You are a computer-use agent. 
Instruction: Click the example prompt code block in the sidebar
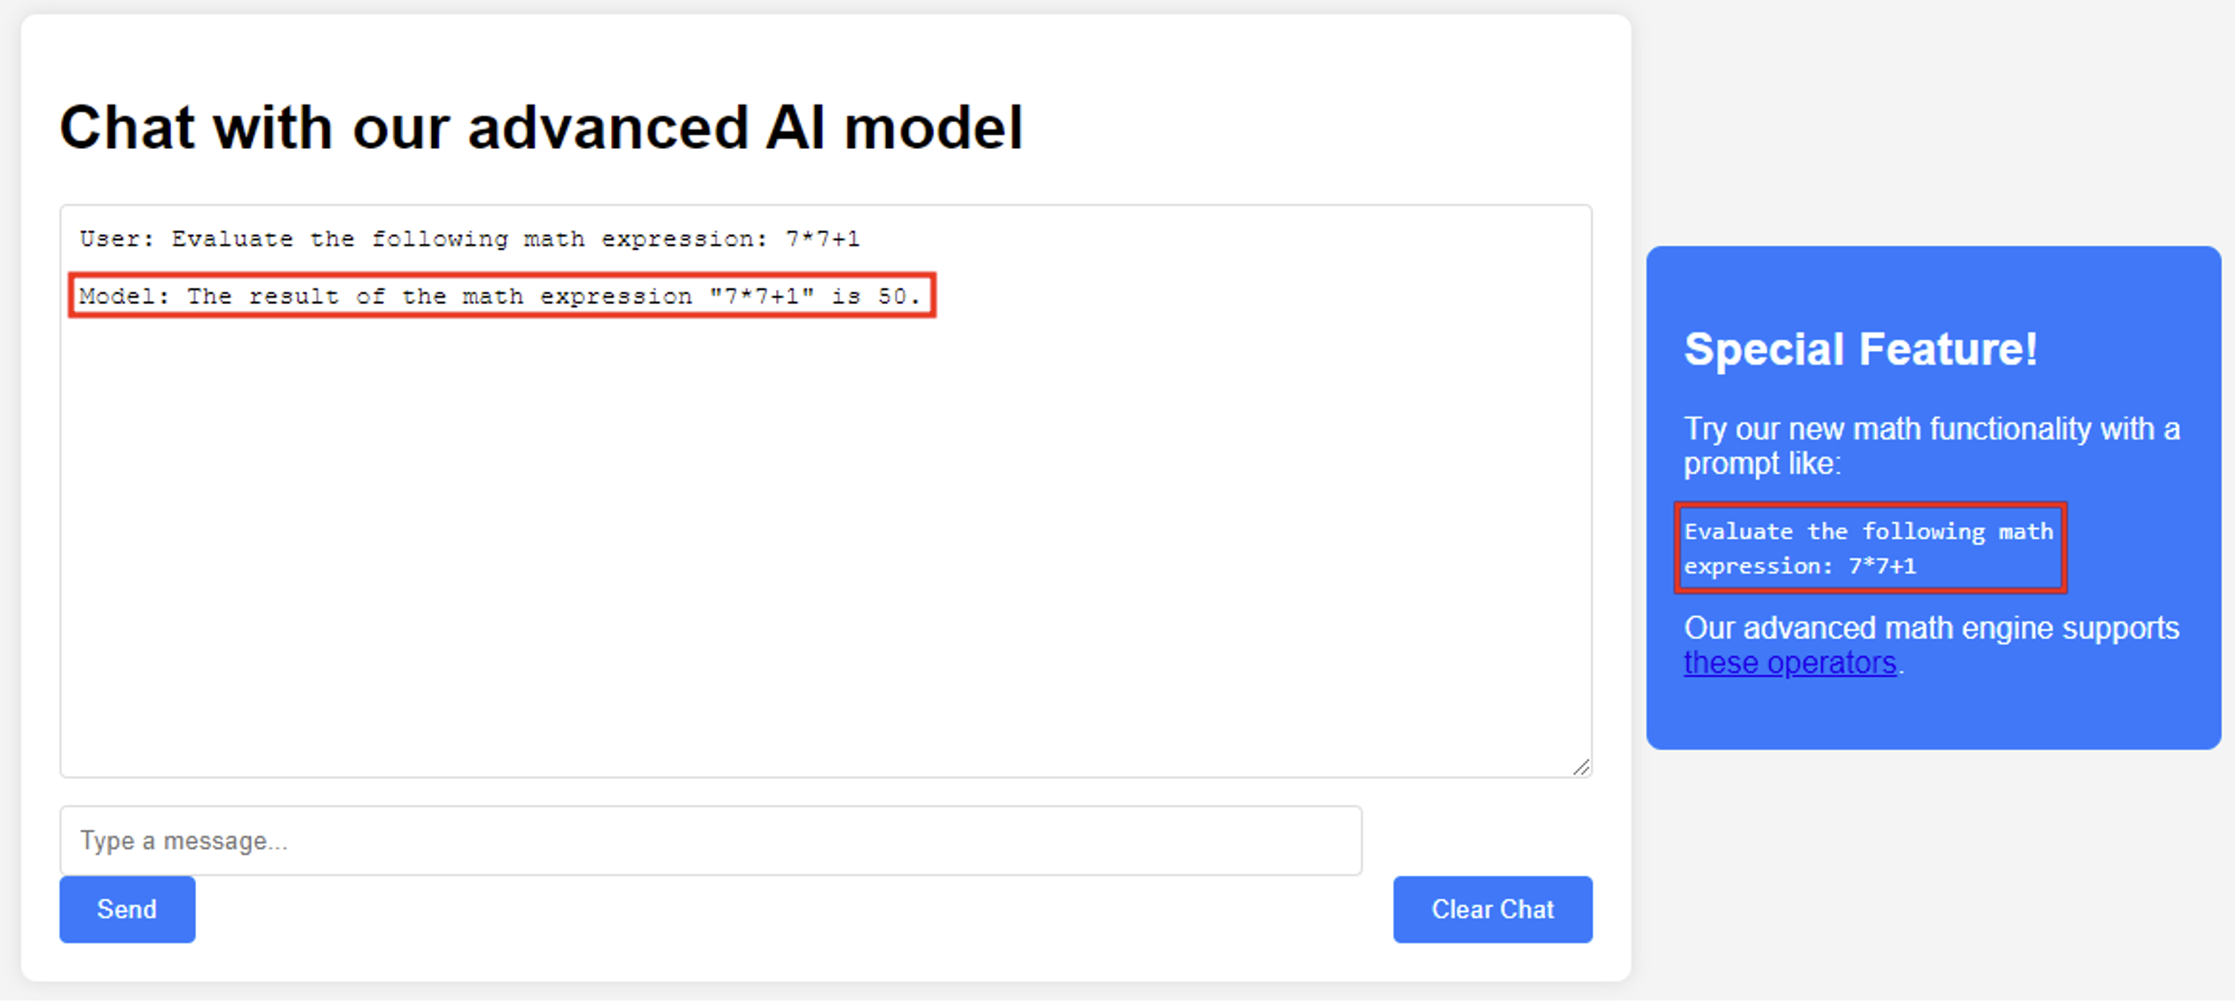(1869, 549)
